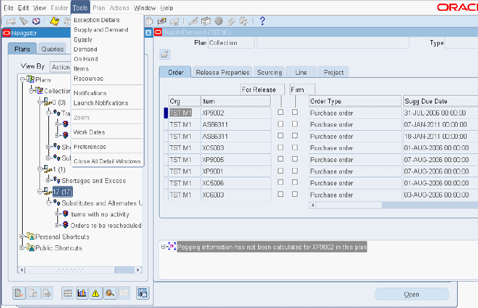Click the Folder Tools toolbar icon
This screenshot has height=308, width=478.
click(244, 21)
